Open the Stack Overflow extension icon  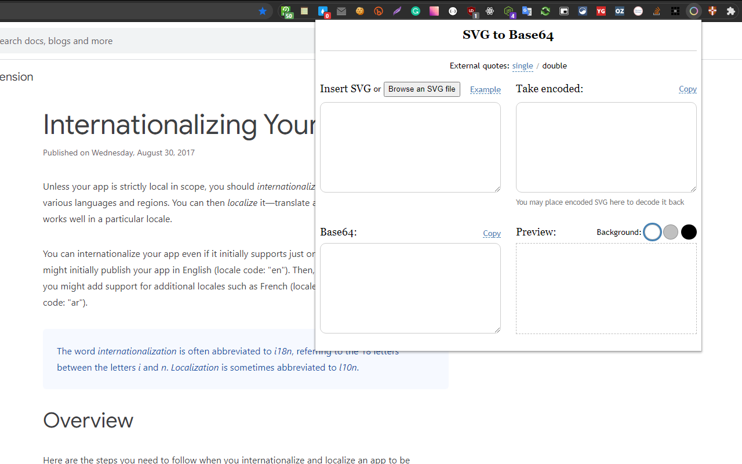pyautogui.click(x=657, y=11)
